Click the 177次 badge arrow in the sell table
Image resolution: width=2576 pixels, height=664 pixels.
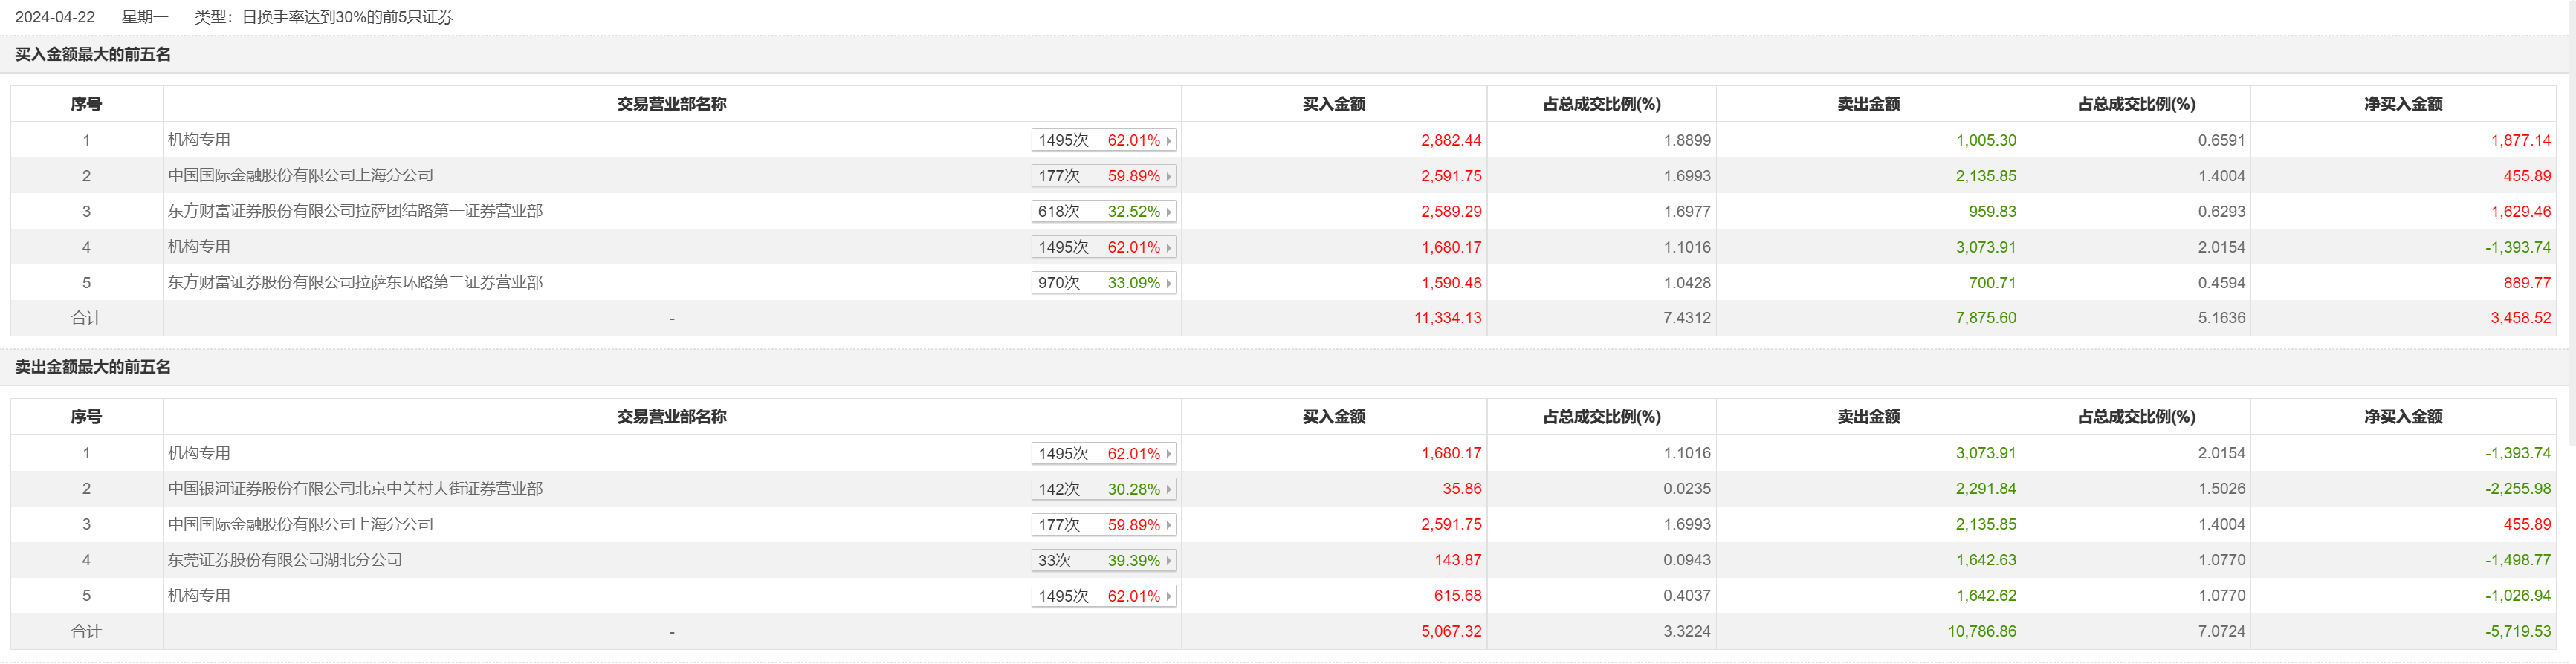pyautogui.click(x=1168, y=525)
